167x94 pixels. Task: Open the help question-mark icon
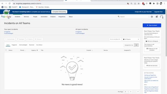click(x=152, y=17)
